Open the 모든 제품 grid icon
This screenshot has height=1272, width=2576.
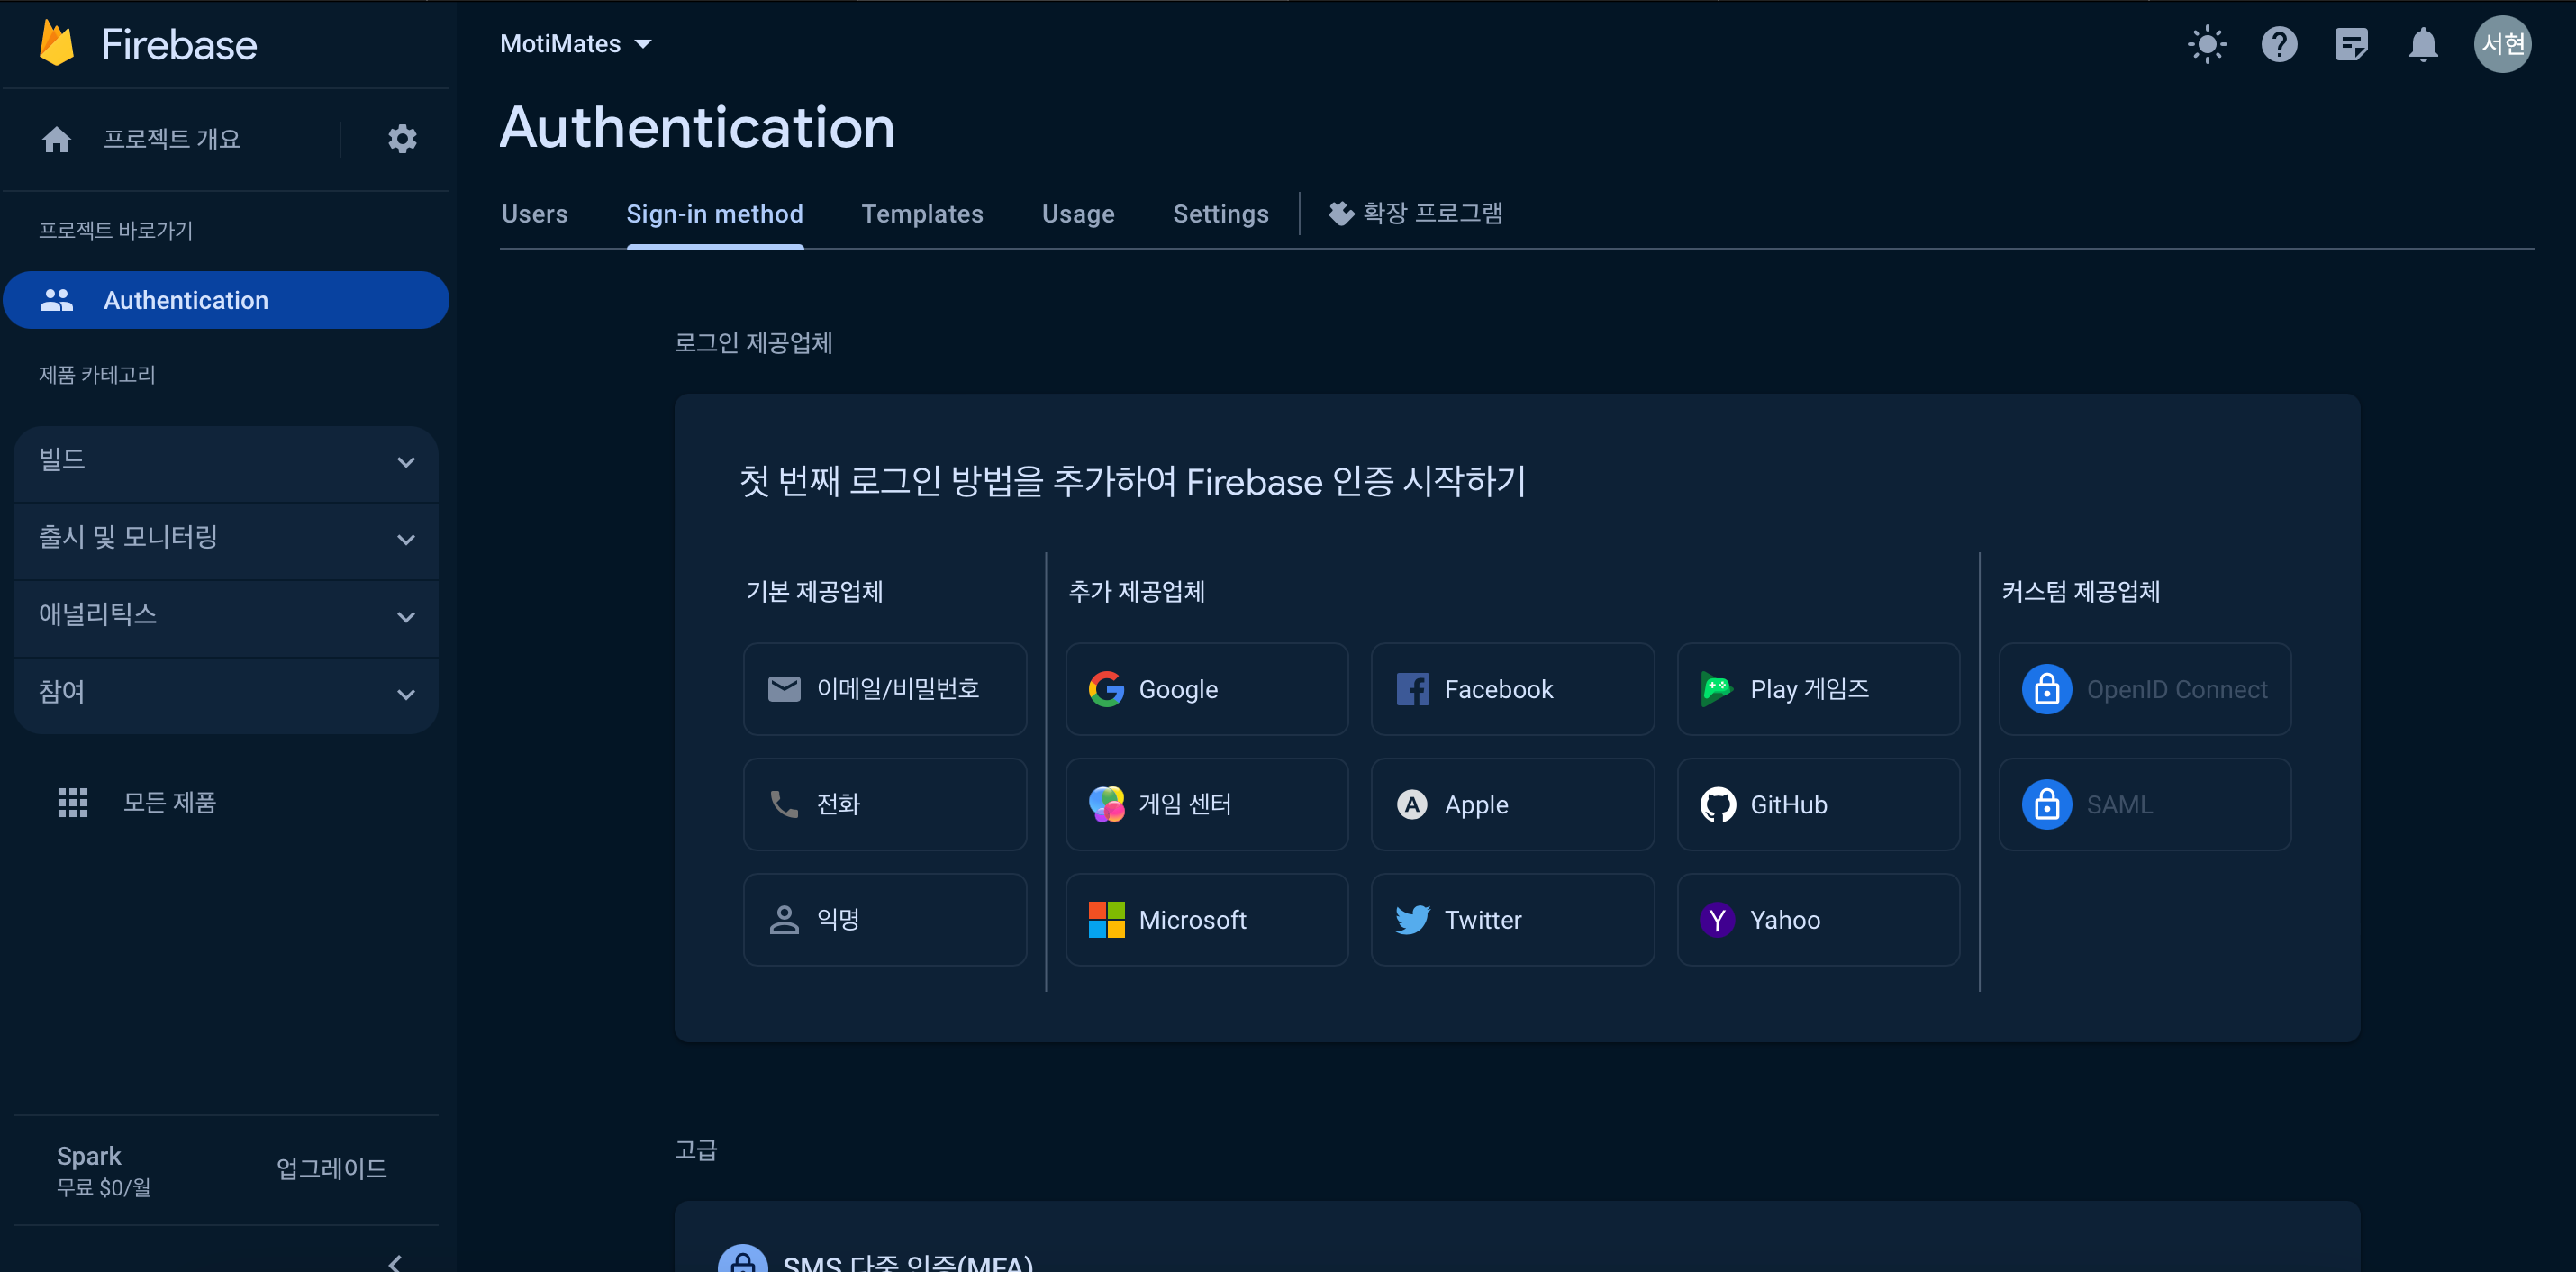click(72, 802)
